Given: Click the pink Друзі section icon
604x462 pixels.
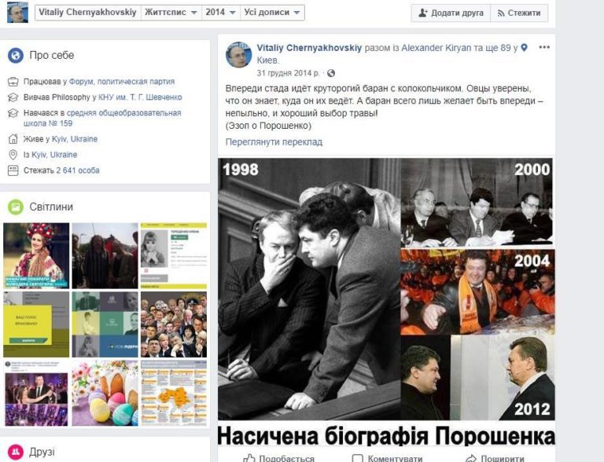Looking at the screenshot, I should tap(16, 451).
